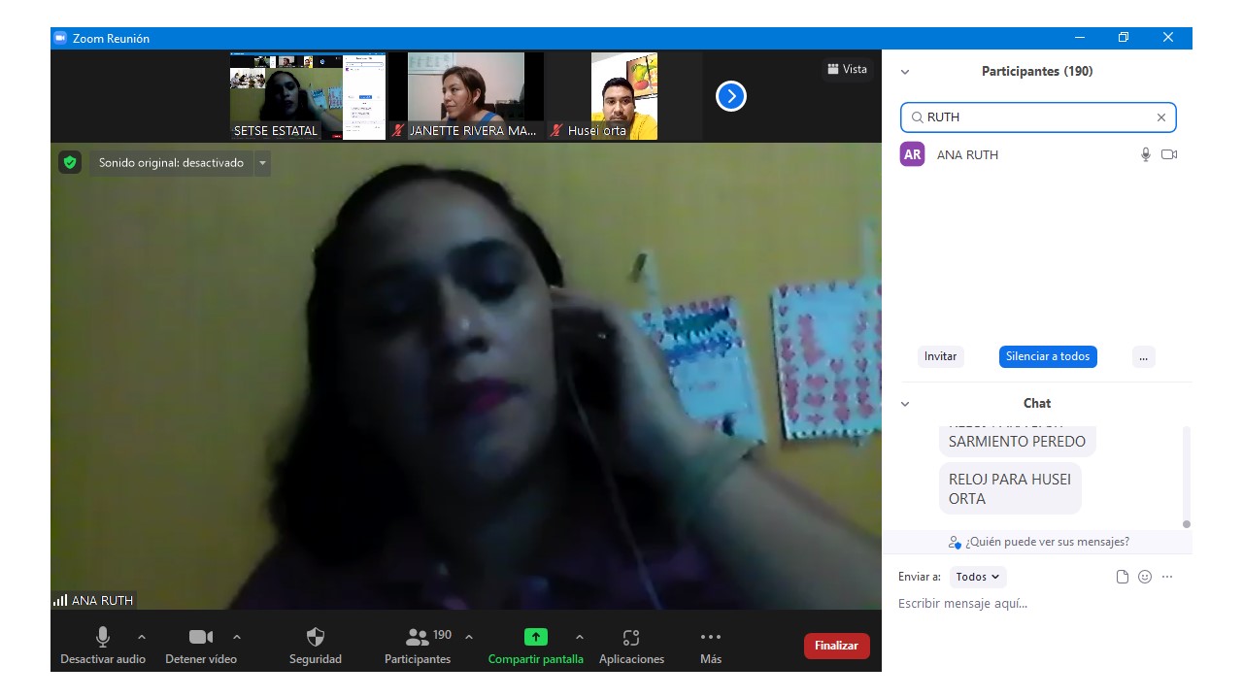Select participant ANA RUTH in list
This screenshot has width=1243, height=699.
coord(1038,154)
